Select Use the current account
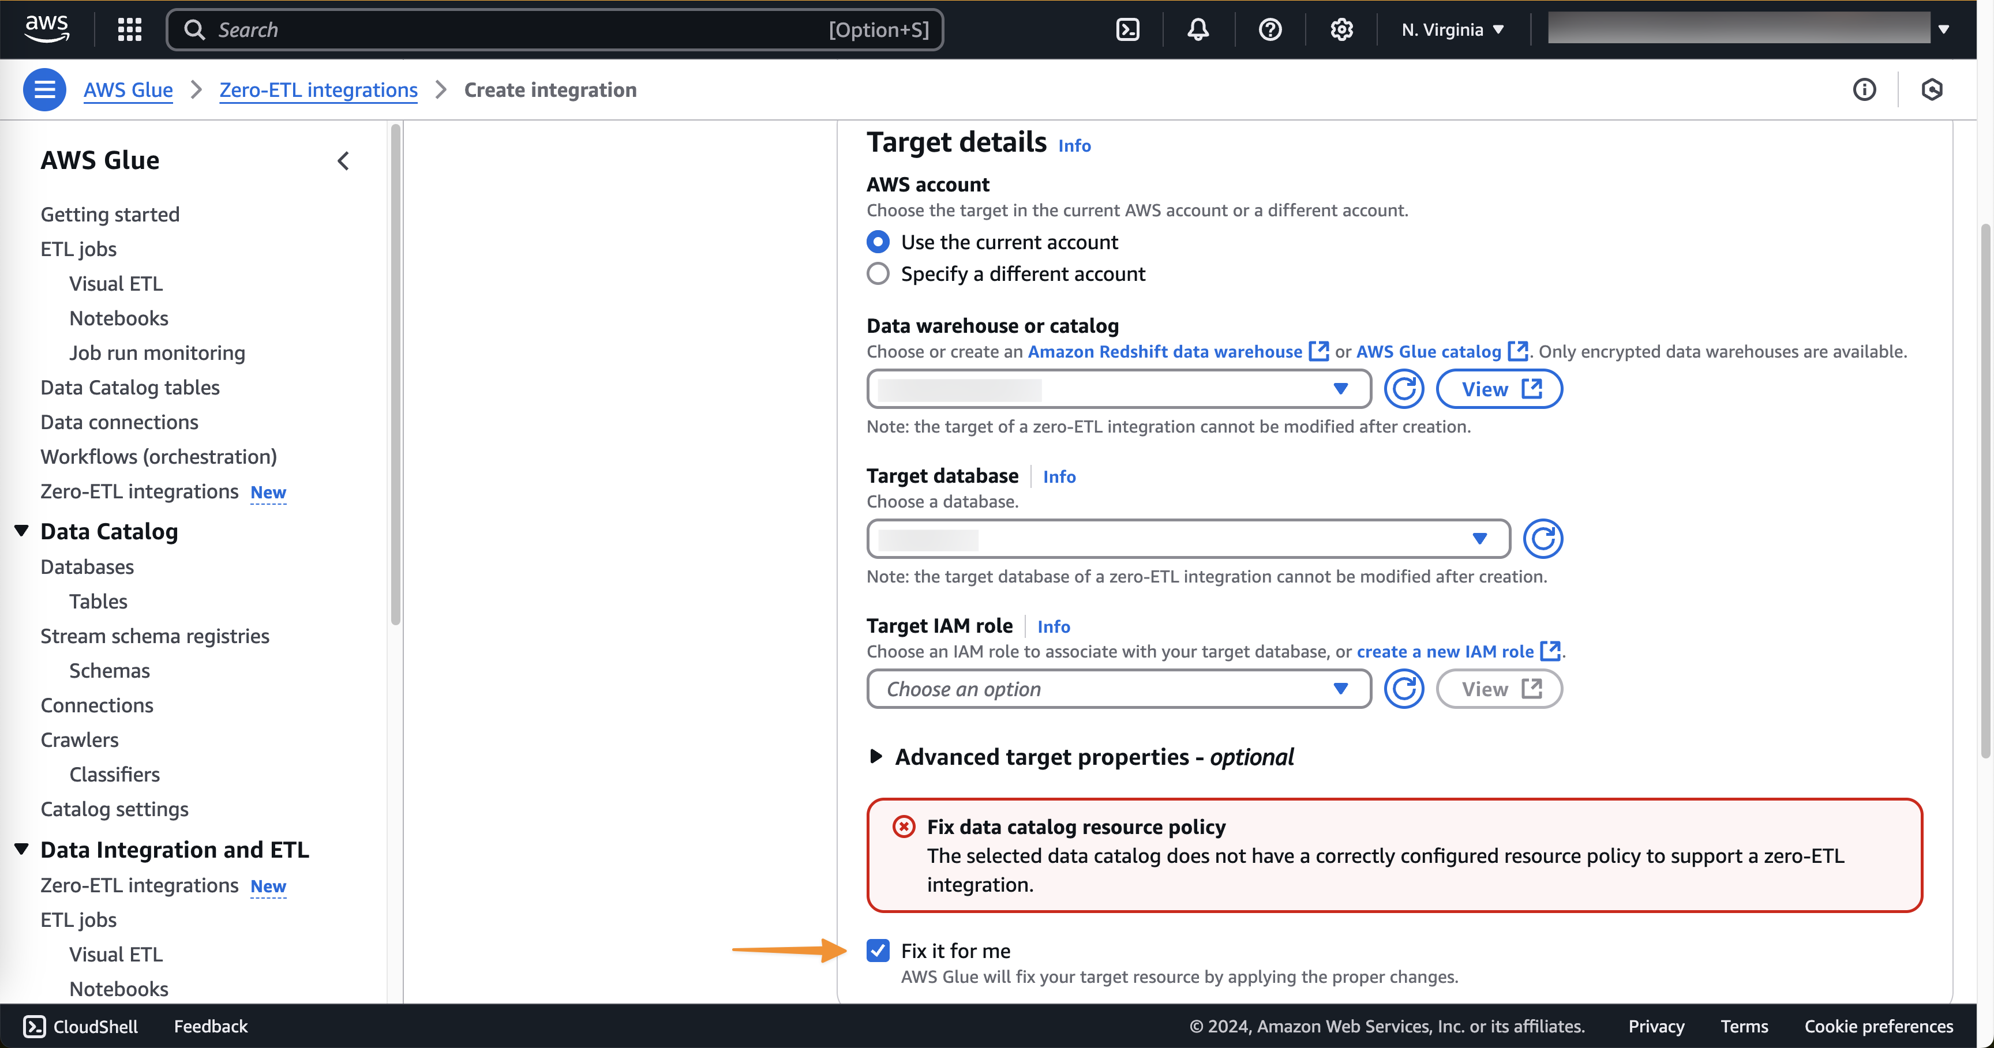The image size is (1994, 1048). coord(878,242)
